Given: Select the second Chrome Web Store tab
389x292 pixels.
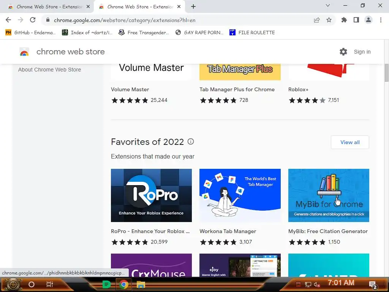Looking at the screenshot, I should 140,7.
